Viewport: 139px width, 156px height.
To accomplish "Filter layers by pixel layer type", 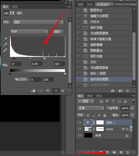I will click(x=101, y=101).
